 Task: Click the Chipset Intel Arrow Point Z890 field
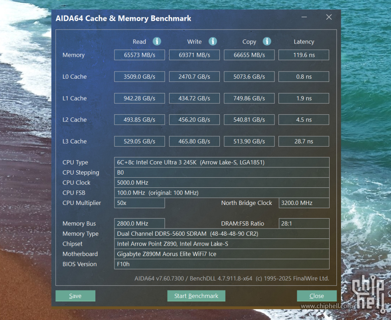(x=222, y=244)
